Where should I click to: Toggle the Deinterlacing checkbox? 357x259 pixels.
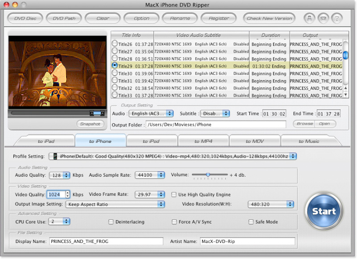[x=111, y=222]
